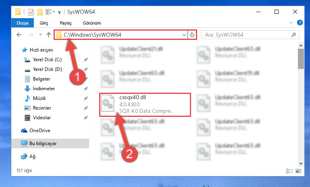Viewport: 310px width, 187px height.
Task: Open the Dosya tab
Action: coord(23,23)
